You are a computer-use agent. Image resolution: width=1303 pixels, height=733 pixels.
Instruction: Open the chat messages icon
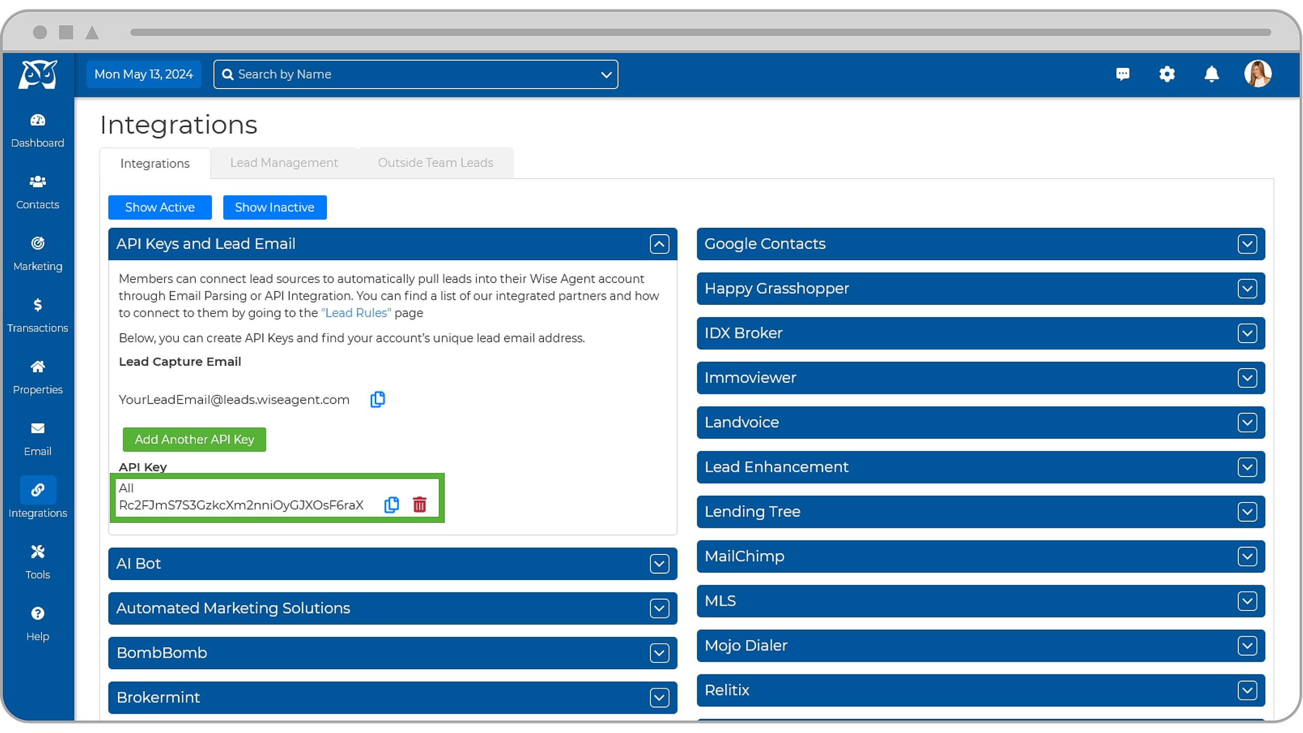1123,74
